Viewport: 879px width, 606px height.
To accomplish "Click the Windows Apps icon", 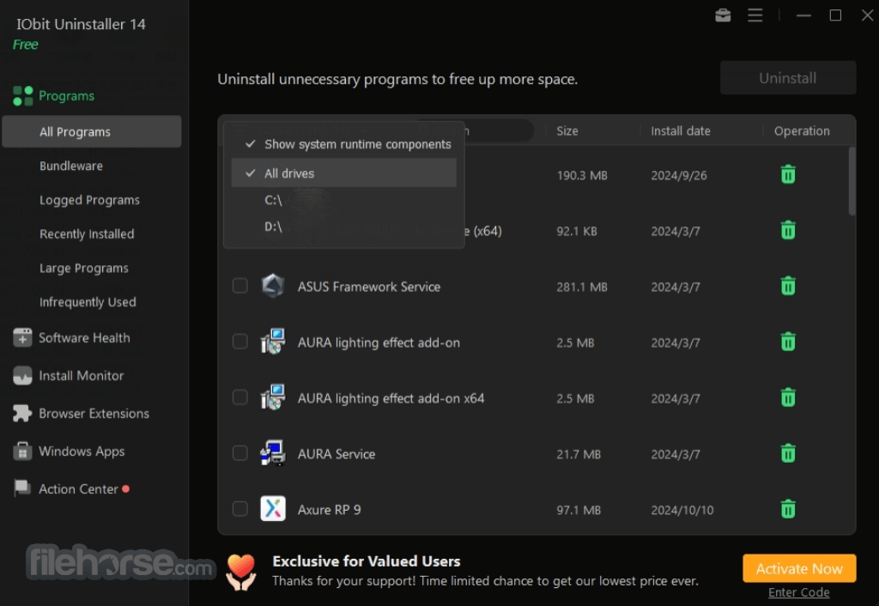I will [22, 451].
